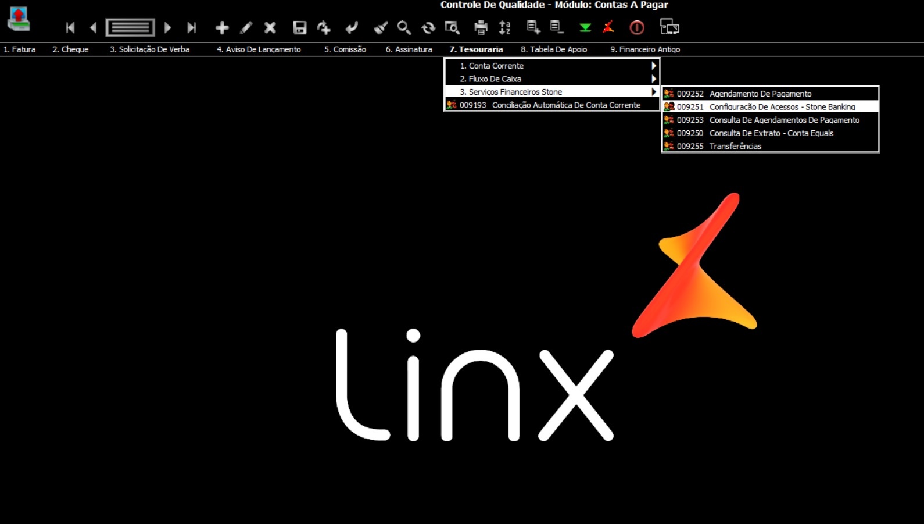Click the magnifying glass search icon
The width and height of the screenshot is (924, 524).
(x=404, y=27)
